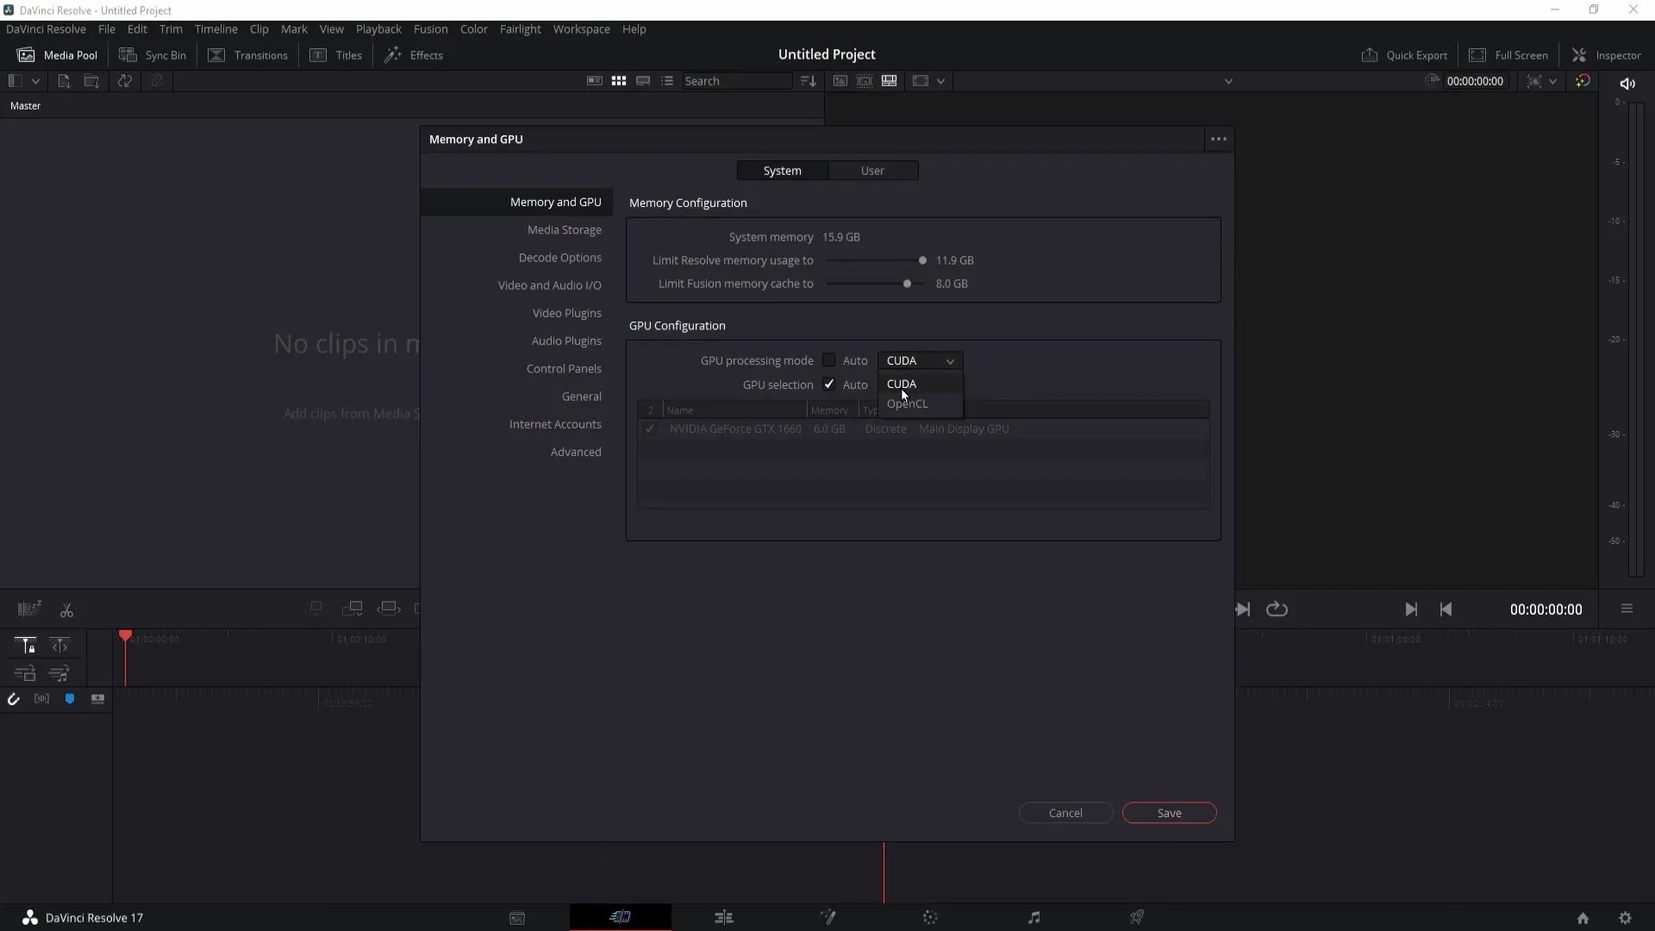Open the Fairlight page
Image resolution: width=1655 pixels, height=931 pixels.
[x=1034, y=918]
